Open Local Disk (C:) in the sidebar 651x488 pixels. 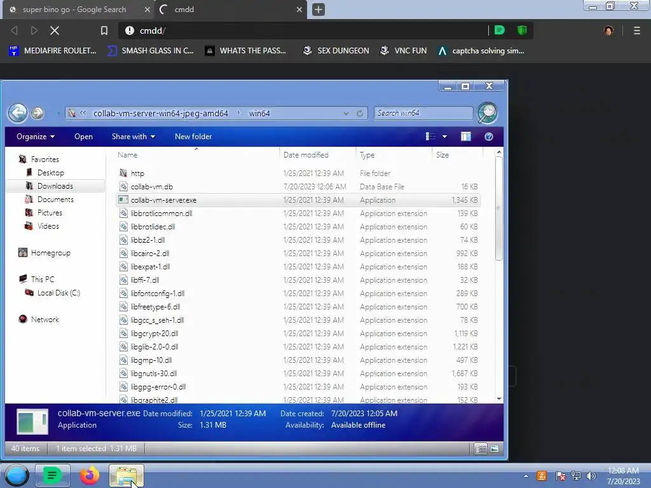click(x=58, y=293)
